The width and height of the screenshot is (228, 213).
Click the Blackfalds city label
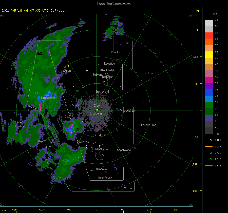click(x=108, y=70)
